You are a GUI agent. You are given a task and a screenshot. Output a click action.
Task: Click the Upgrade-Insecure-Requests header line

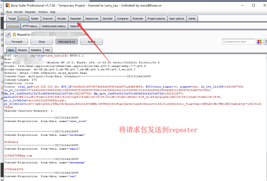[x=28, y=111]
